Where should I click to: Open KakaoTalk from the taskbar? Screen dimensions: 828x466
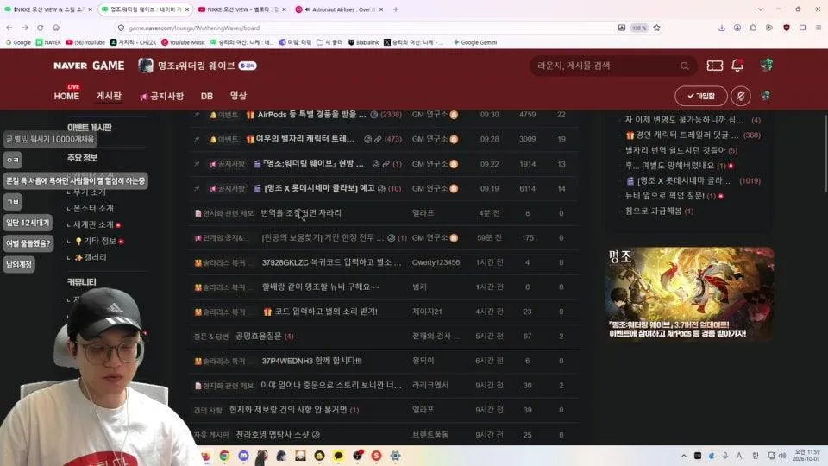pyautogui.click(x=338, y=456)
